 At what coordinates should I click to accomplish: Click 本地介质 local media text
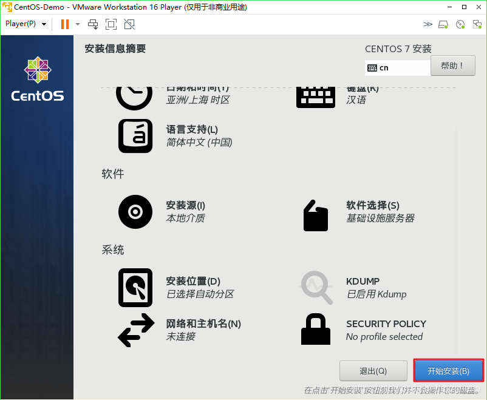[185, 219]
